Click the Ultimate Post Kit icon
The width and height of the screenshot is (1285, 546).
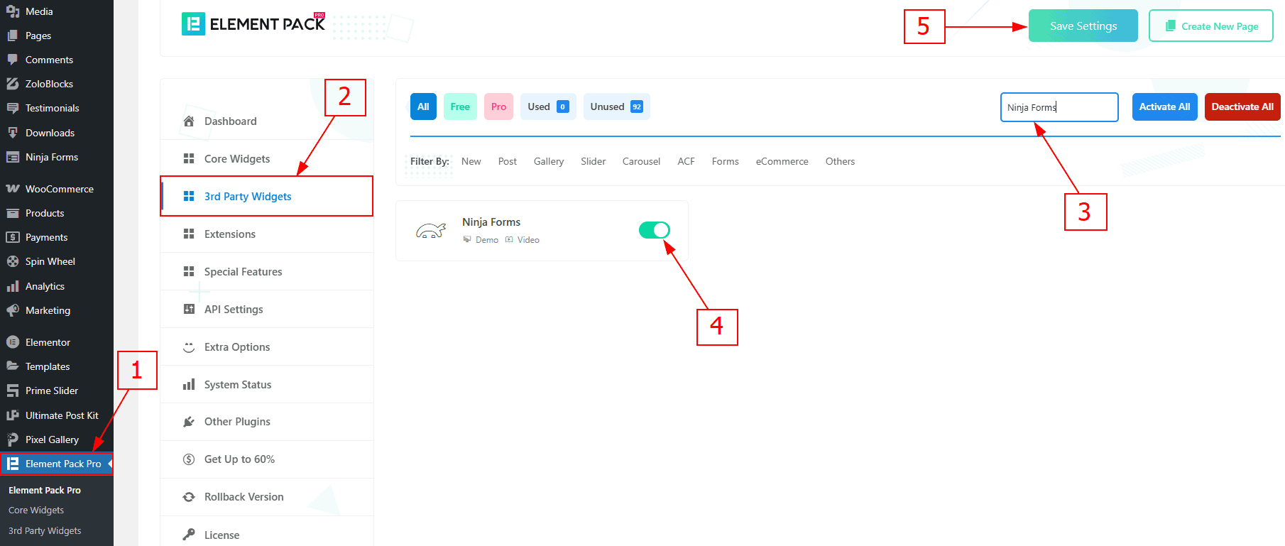[x=13, y=415]
